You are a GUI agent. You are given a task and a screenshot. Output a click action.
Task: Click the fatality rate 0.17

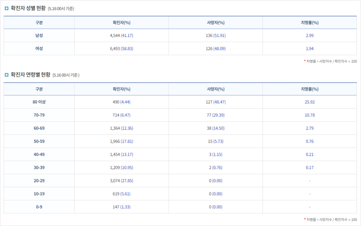[310, 168]
